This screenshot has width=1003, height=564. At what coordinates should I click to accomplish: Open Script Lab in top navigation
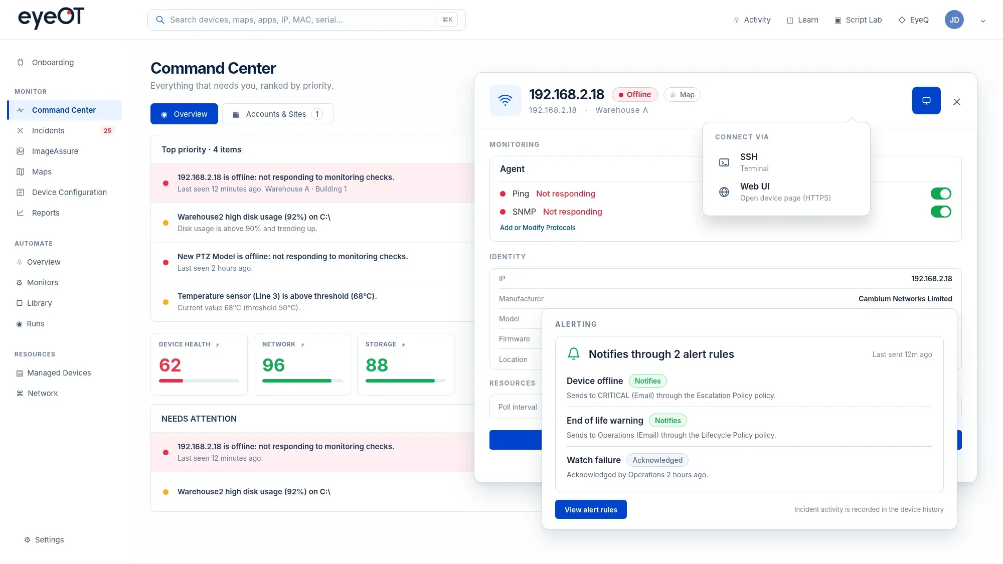click(858, 20)
